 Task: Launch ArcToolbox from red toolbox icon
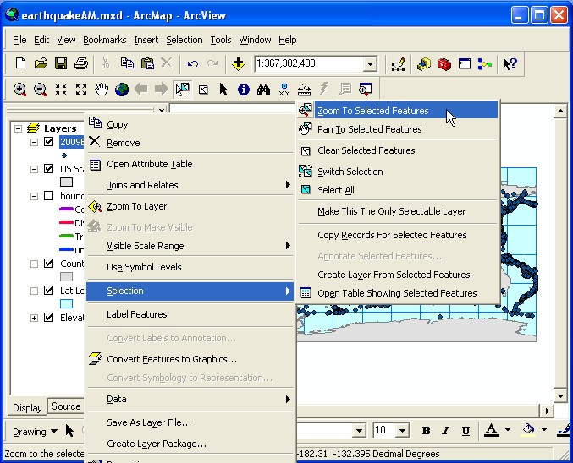coord(444,63)
